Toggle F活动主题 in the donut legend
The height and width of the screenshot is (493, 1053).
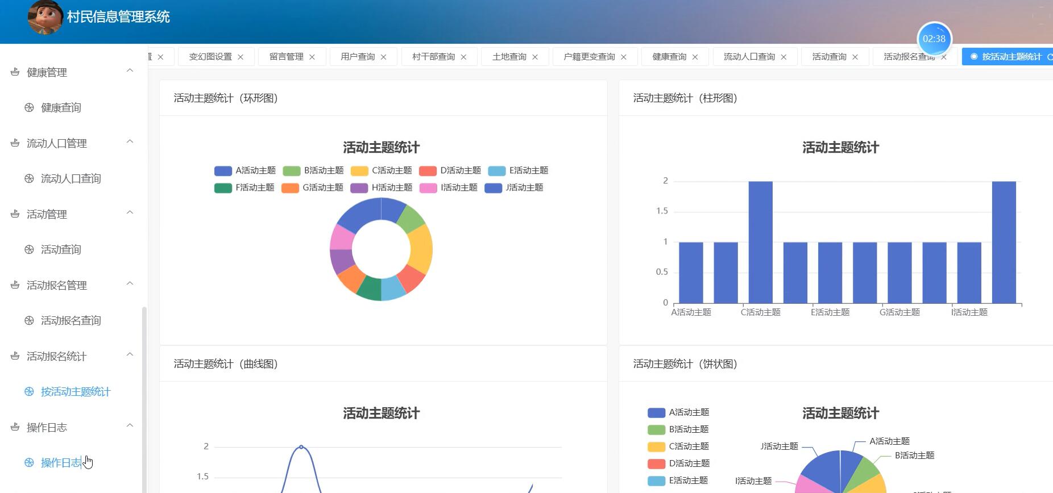[x=244, y=187]
